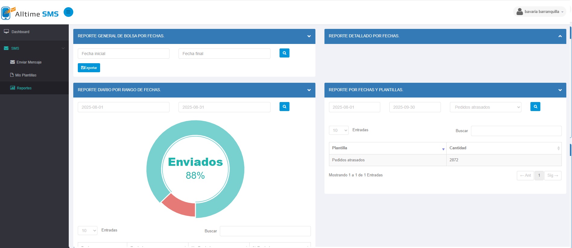Expand Reporte Detallado por Fechas panel
The image size is (572, 248).
click(560, 36)
